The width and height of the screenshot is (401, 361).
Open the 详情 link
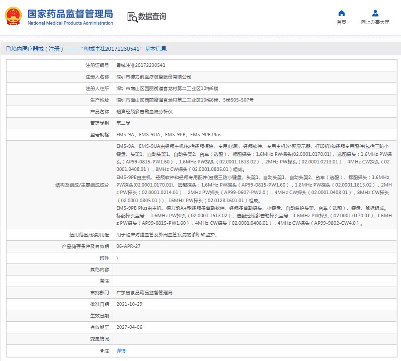click(121, 351)
